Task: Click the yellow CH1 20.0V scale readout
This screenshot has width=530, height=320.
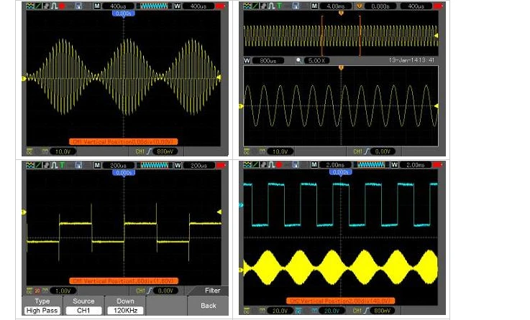Action: [x=280, y=311]
